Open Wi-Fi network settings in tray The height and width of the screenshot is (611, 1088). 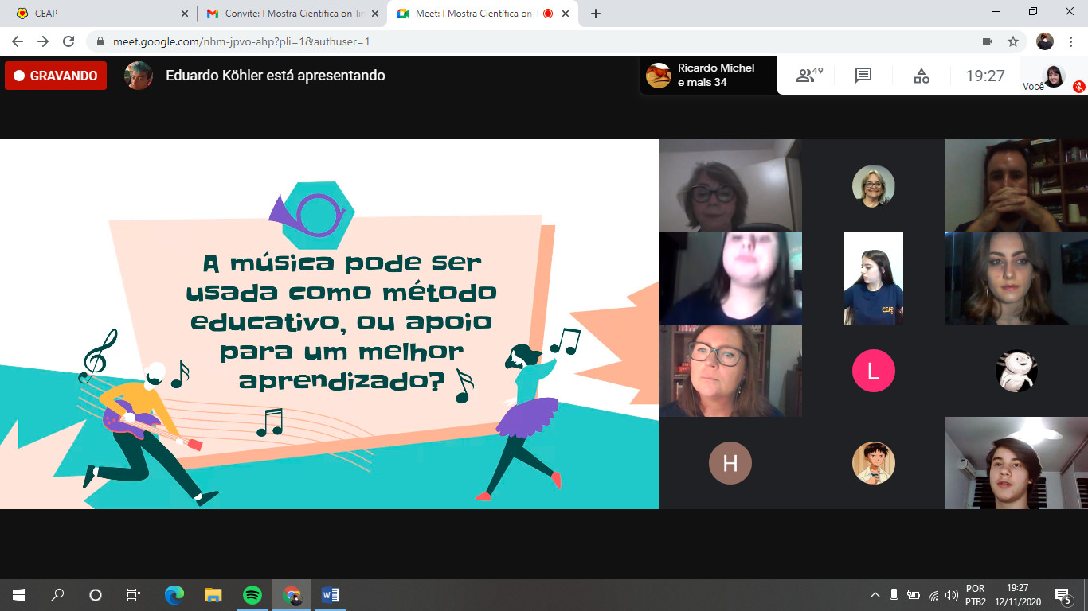tap(933, 595)
